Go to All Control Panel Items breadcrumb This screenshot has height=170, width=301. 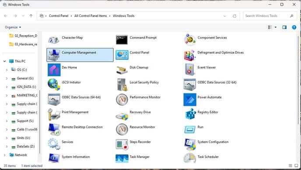coord(91,16)
